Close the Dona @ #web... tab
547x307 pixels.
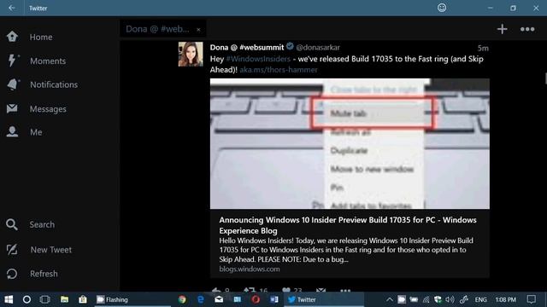pyautogui.click(x=198, y=30)
